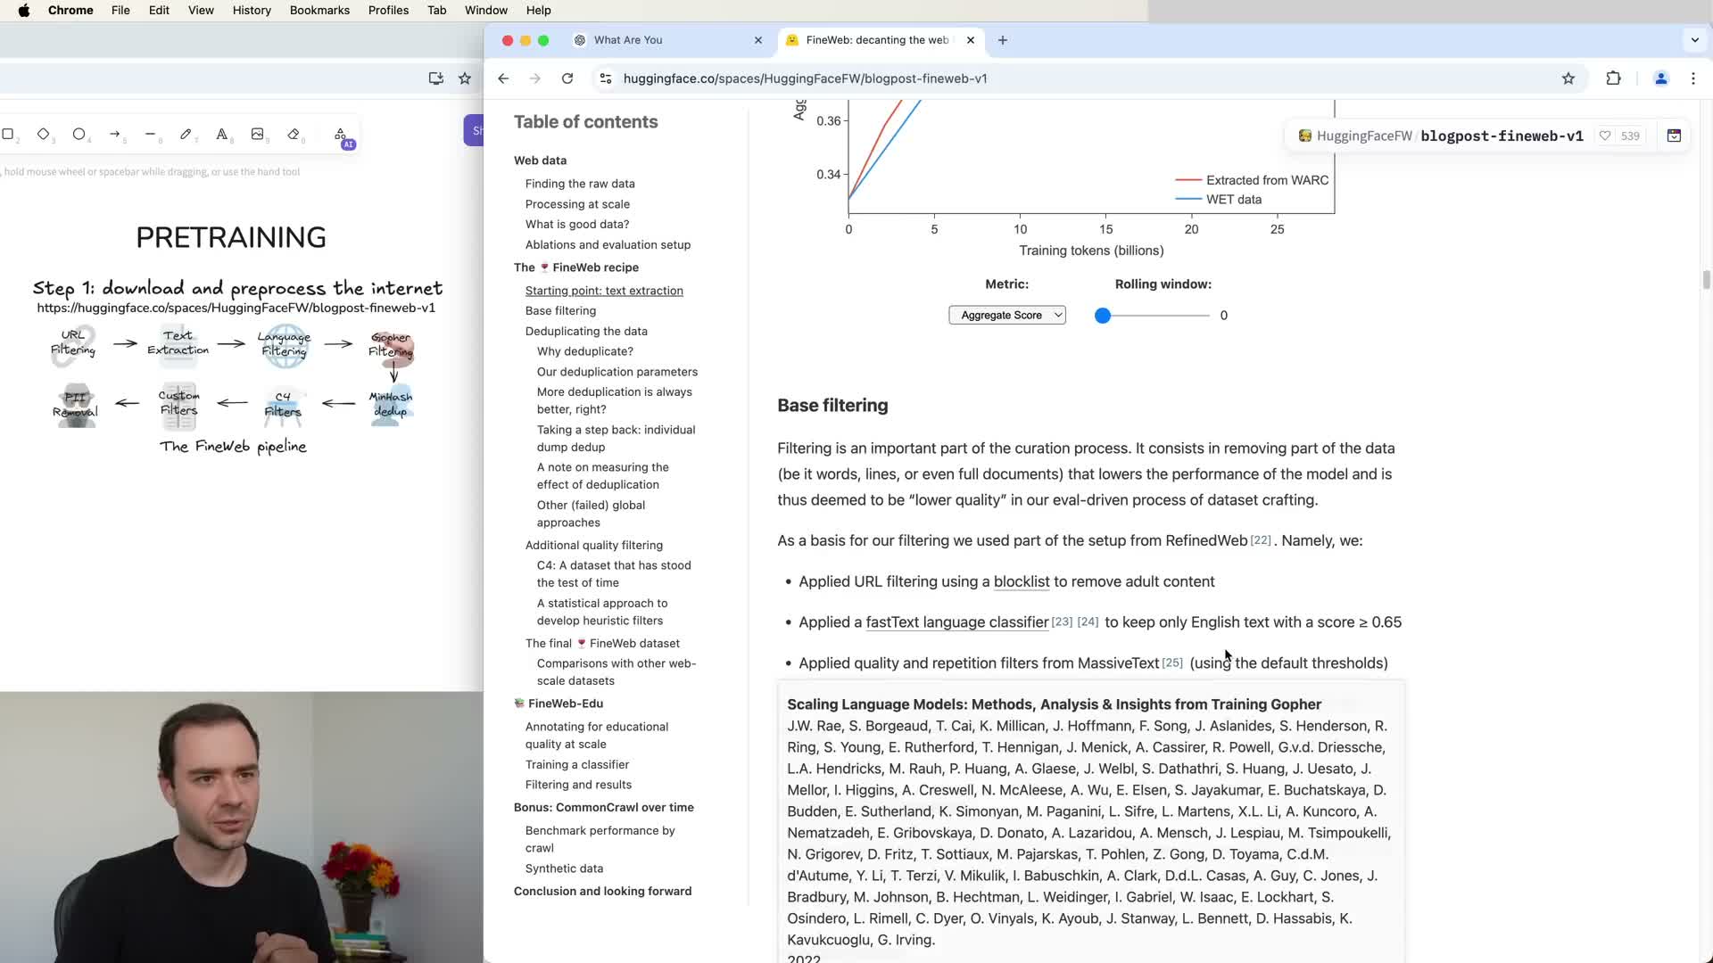Click the insert image tool
Viewport: 1713px width, 963px height.
257,134
